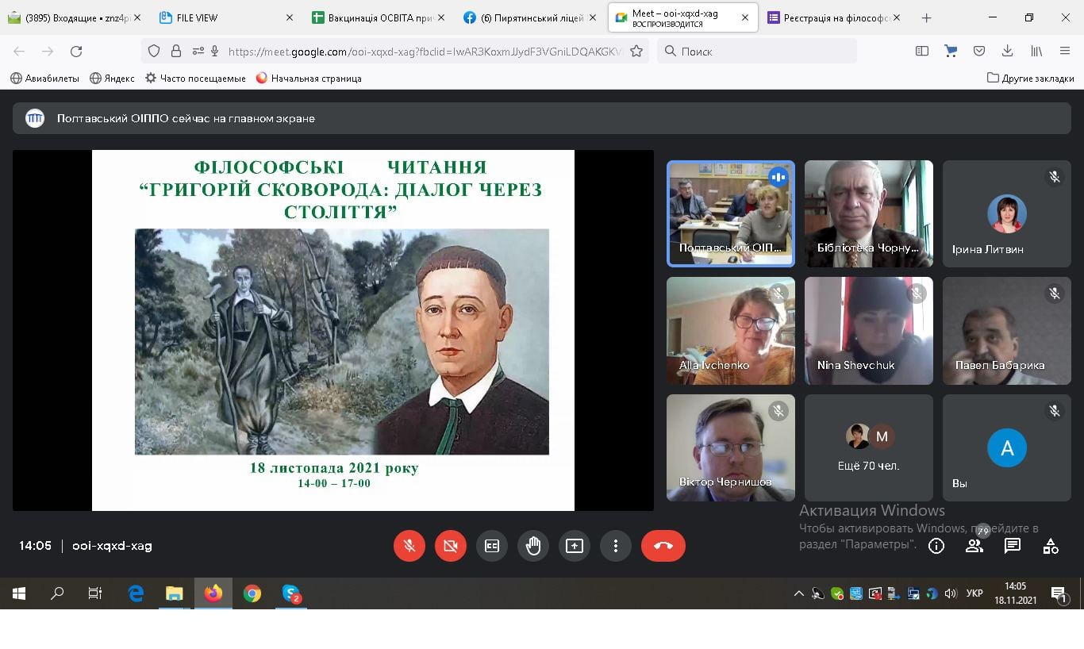Bookmark this page with star icon
Image resolution: width=1084 pixels, height=649 pixels.
click(x=636, y=52)
